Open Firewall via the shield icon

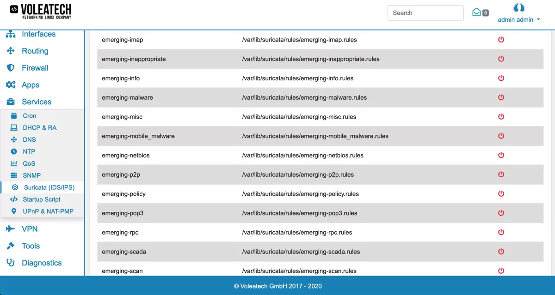10,67
